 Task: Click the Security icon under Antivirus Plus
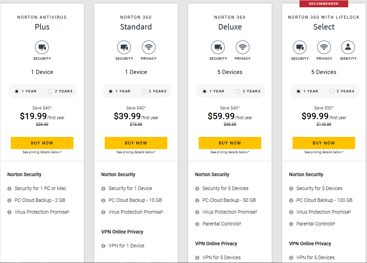42,47
